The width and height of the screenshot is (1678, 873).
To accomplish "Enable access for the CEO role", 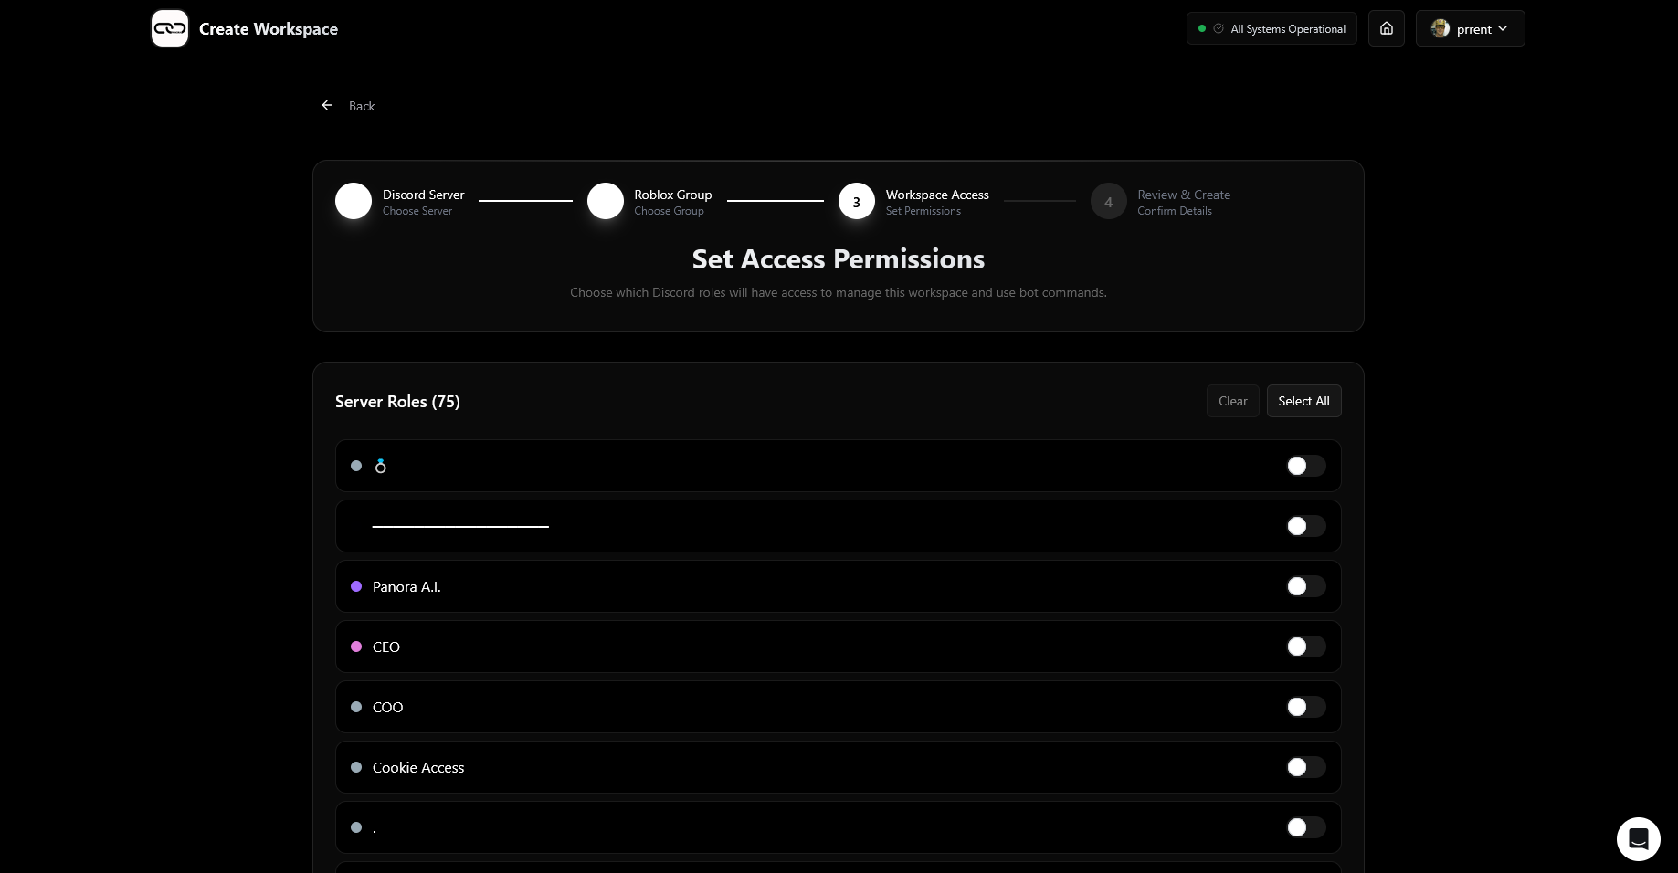I will (1305, 647).
